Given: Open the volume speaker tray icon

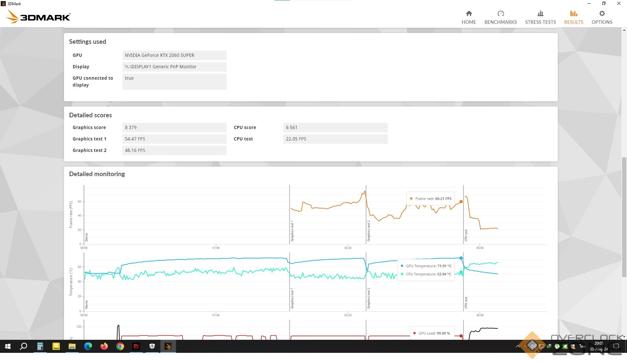Looking at the screenshot, I should click(533, 346).
